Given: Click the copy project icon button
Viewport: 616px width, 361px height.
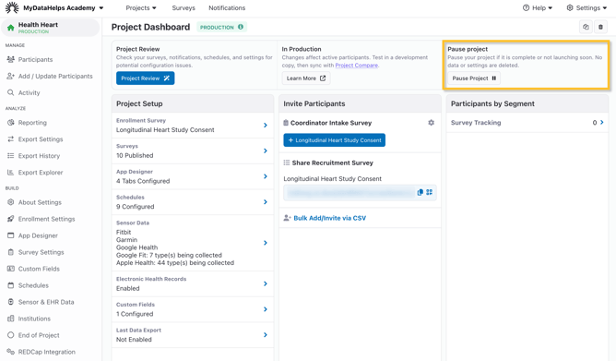Looking at the screenshot, I should (586, 27).
